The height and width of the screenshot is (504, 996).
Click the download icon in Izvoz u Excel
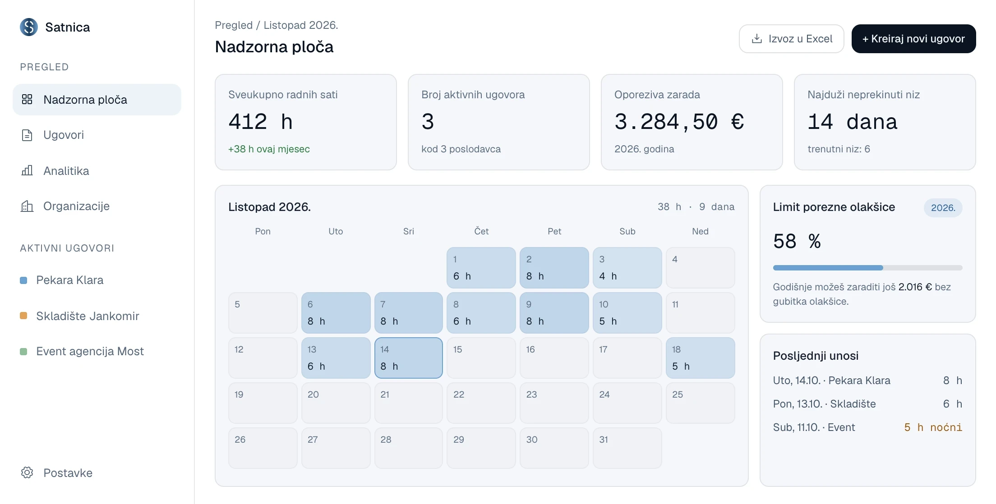[757, 39]
